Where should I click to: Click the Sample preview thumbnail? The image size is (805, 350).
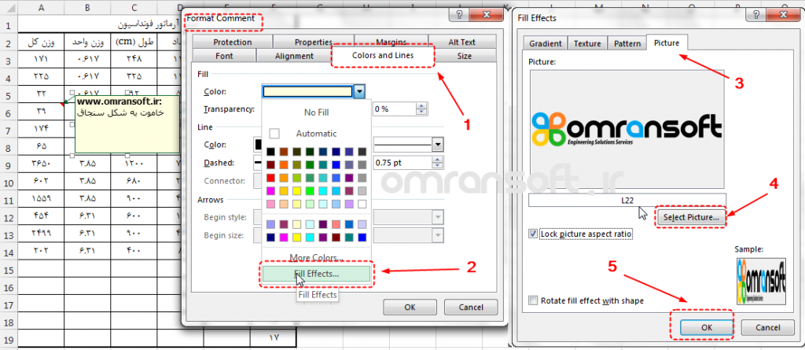(761, 281)
